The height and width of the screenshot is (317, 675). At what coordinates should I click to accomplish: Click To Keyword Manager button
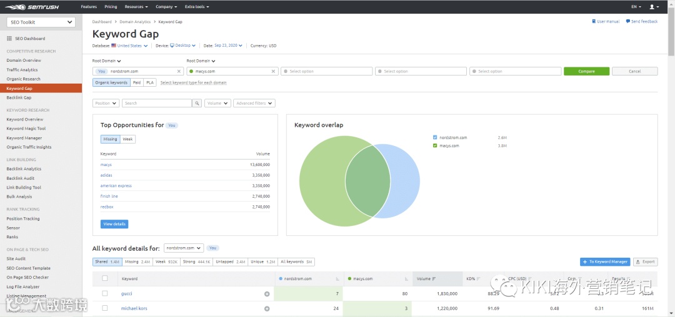pyautogui.click(x=605, y=261)
